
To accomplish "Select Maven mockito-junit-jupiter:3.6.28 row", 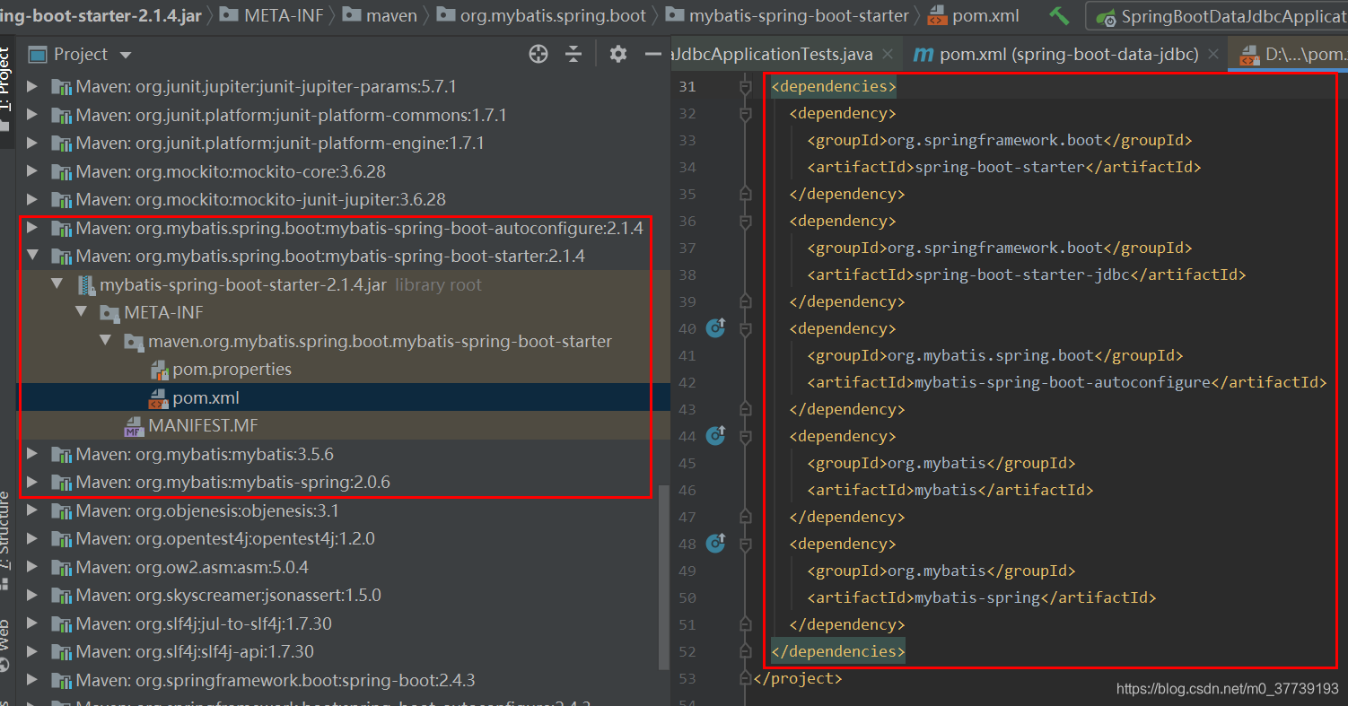I will coord(344,199).
